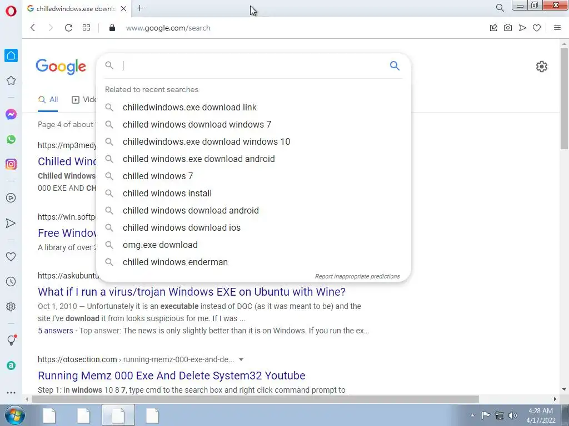Open Facebook Messenger in the sidebar
Viewport: 569px width, 426px height.
[x=11, y=114]
